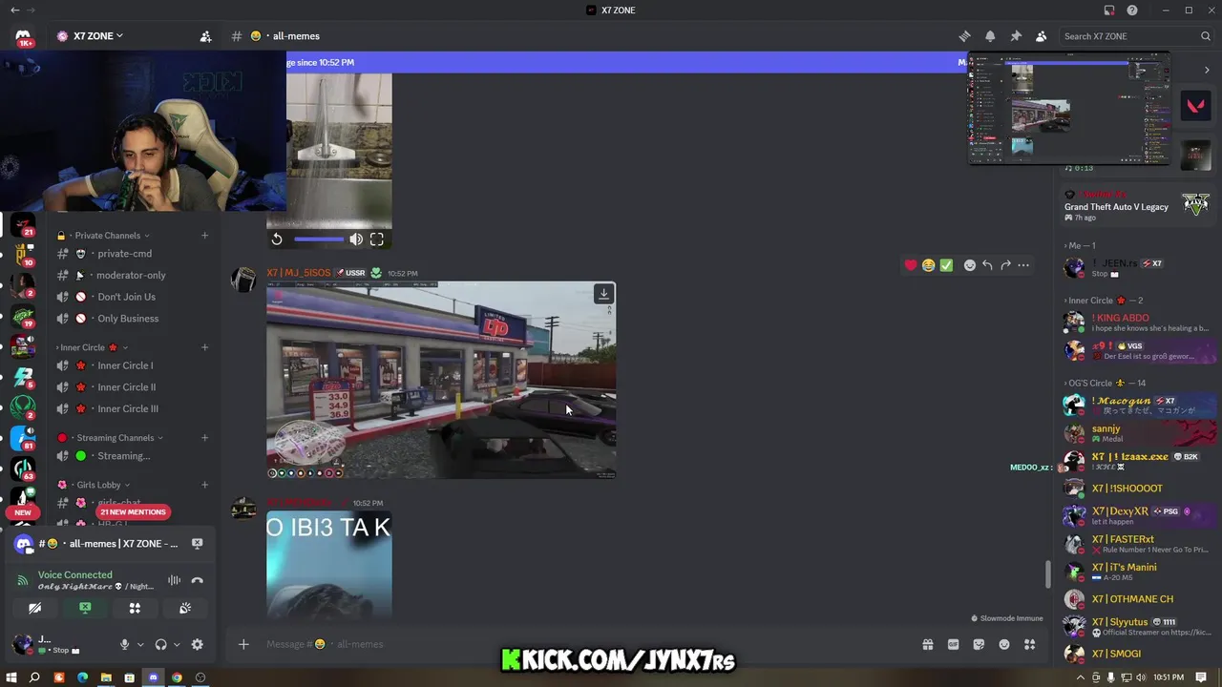Click Voice Connected status label
This screenshot has height=687, width=1222.
tap(75, 574)
